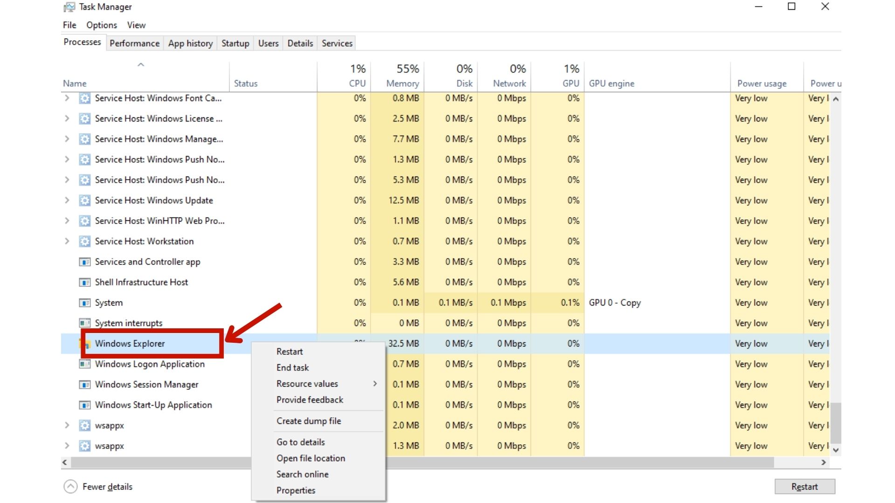This screenshot has height=503, width=895.
Task: Sort by the Disk column header
Action: [451, 77]
